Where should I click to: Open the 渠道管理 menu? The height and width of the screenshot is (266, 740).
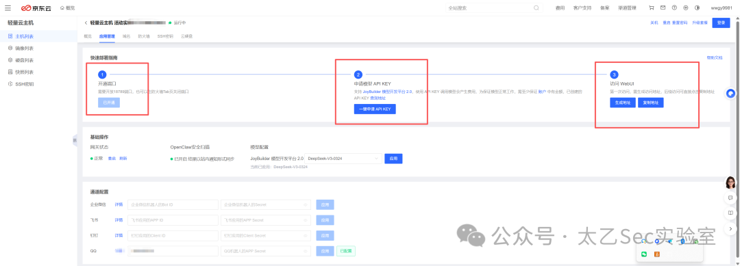627,8
